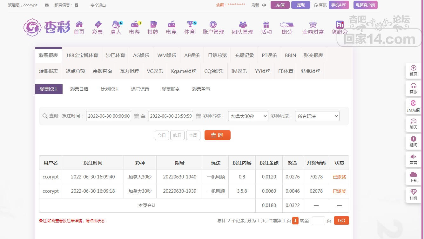
Task: Click 已派奖 status for period 20220630-1940
Action: pos(339,177)
